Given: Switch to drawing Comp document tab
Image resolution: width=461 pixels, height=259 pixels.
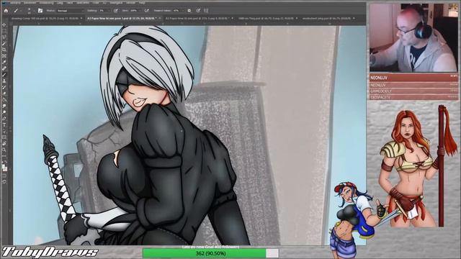Looking at the screenshot, I should (45, 18).
